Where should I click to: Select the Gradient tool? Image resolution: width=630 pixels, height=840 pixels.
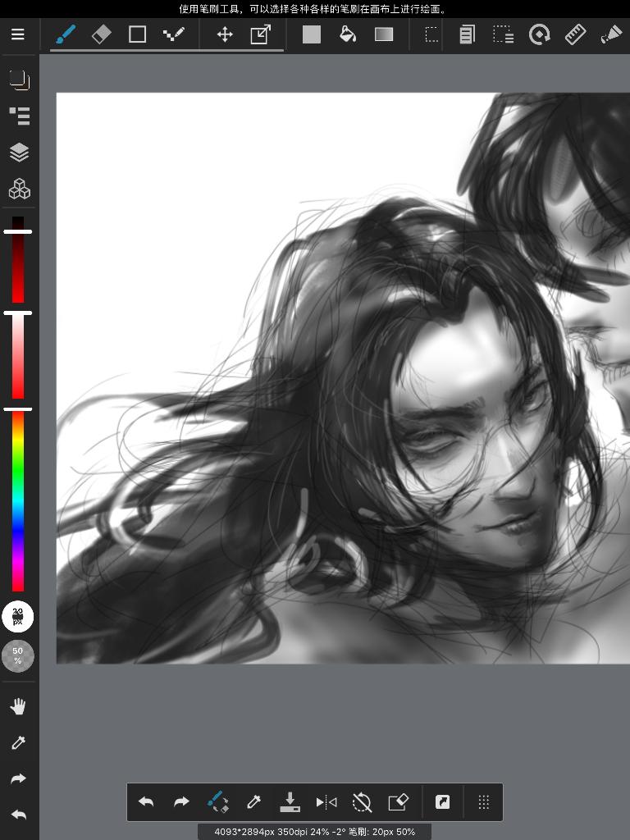(384, 34)
